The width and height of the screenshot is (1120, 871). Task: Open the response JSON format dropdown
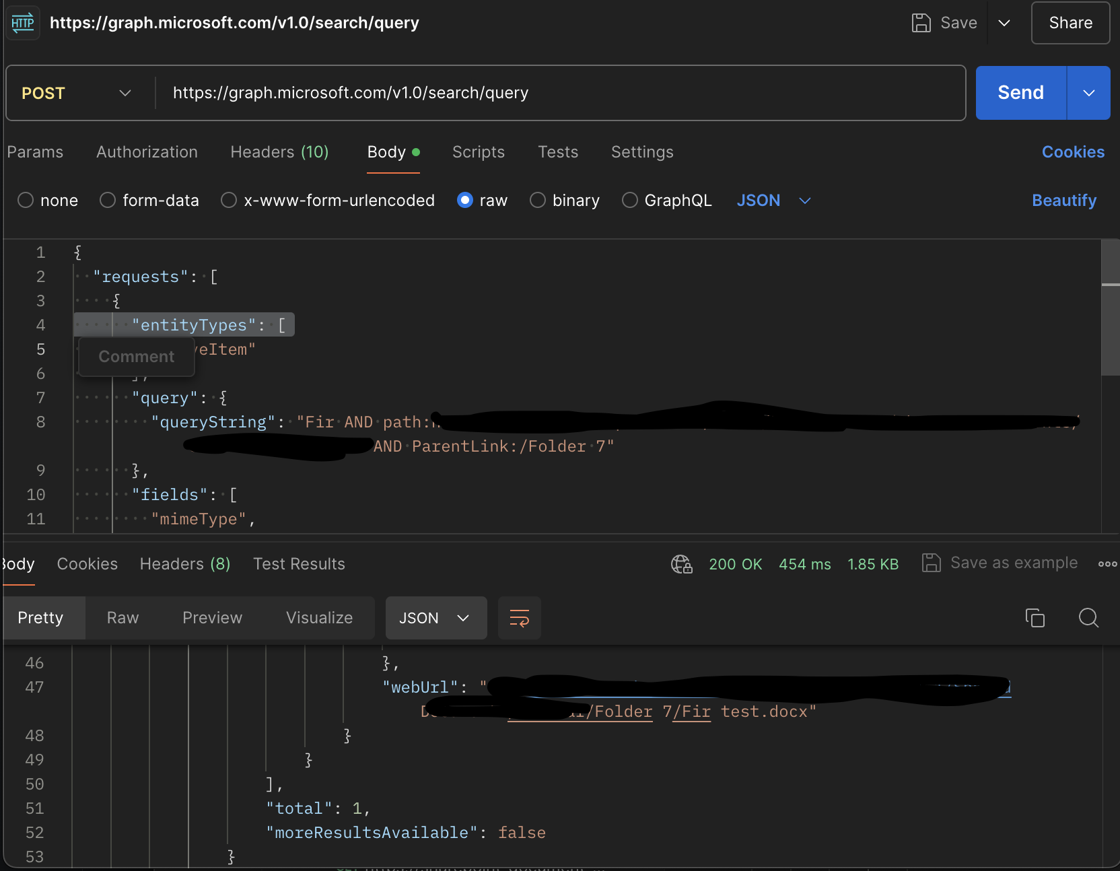tap(436, 618)
